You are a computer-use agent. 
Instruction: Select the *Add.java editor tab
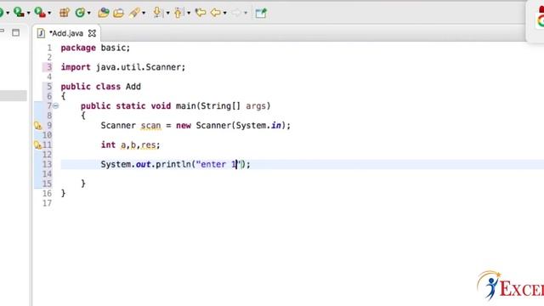66,33
